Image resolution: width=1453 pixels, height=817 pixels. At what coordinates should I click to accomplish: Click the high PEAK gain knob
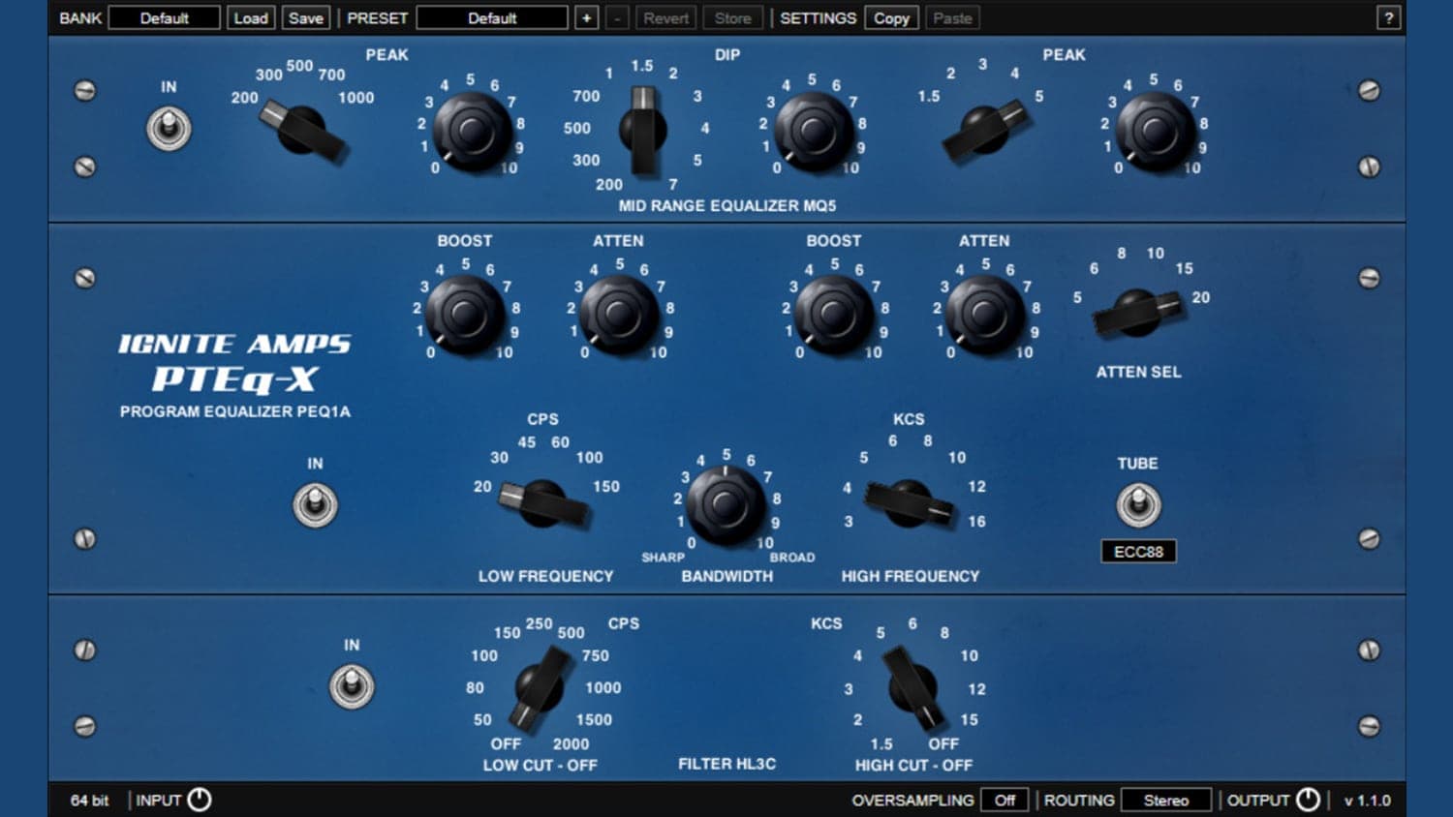[1155, 131]
